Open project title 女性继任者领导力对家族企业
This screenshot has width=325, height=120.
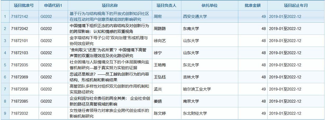coord(109,113)
